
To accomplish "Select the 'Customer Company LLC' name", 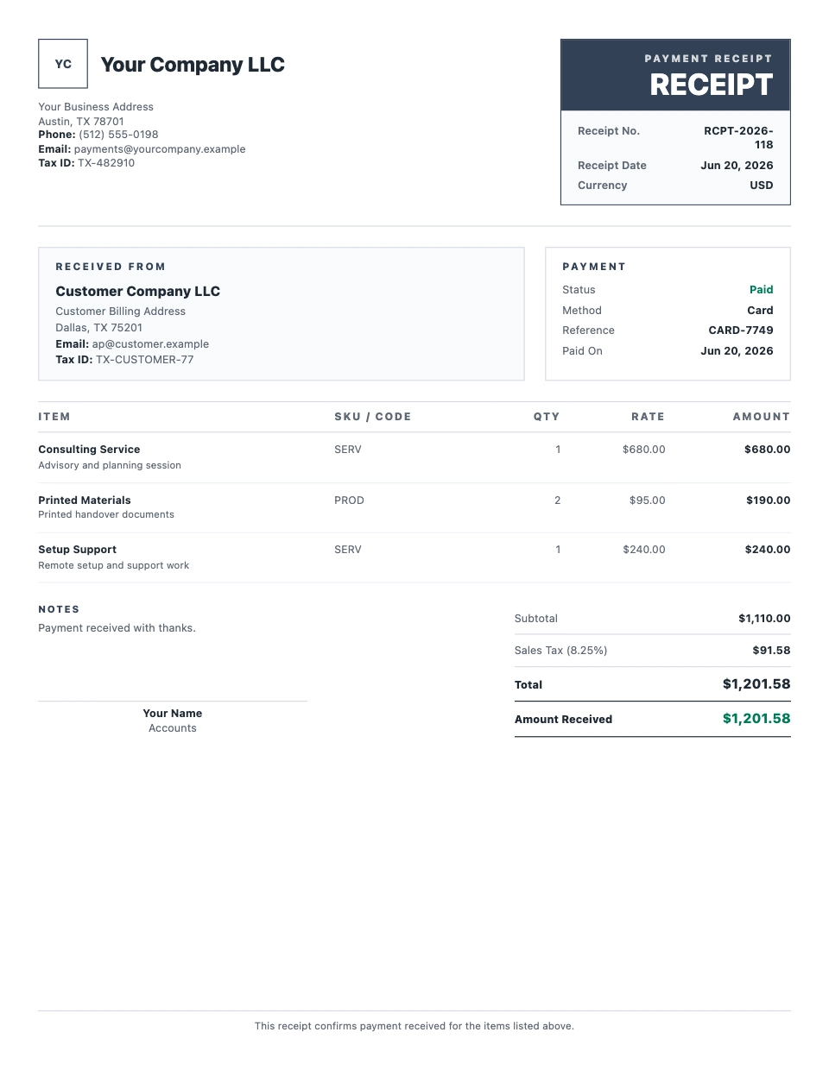I will click(x=138, y=292).
